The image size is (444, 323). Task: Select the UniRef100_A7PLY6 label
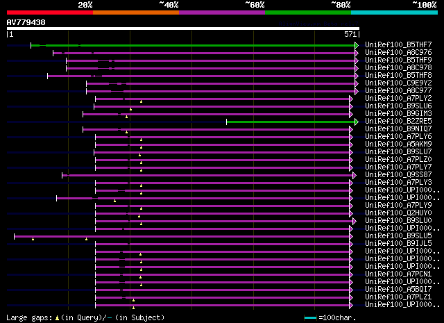click(x=398, y=137)
